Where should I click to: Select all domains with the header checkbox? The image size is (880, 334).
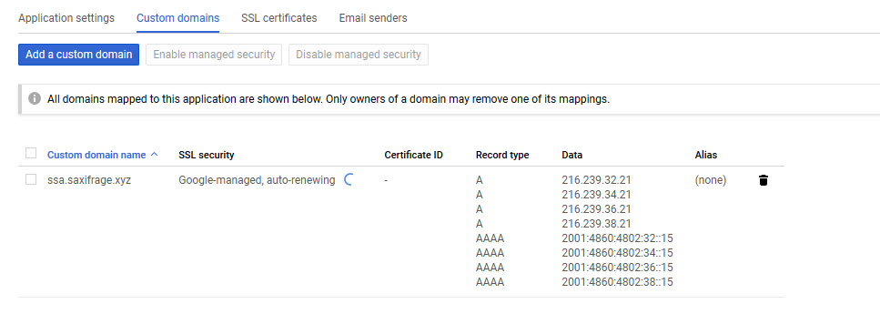pos(31,153)
